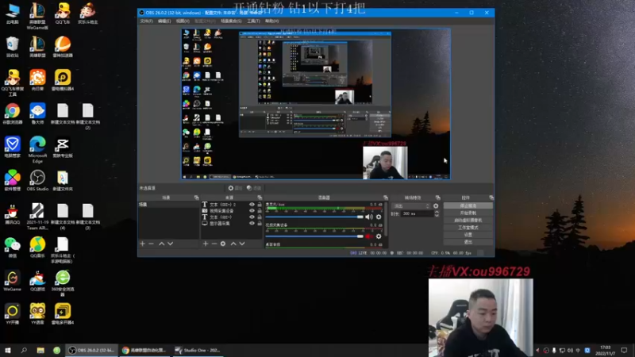This screenshot has width=635, height=357.
Task: Toggle visibility of 视频采集设备 source
Action: click(x=252, y=210)
